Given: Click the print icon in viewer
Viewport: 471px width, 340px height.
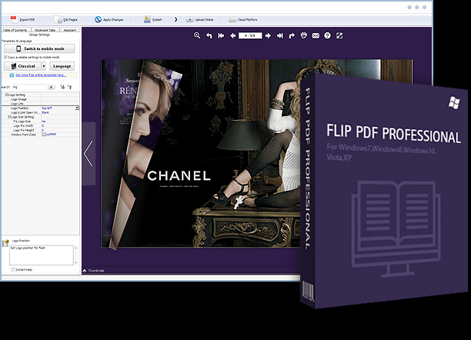Looking at the screenshot, I should pos(304,35).
